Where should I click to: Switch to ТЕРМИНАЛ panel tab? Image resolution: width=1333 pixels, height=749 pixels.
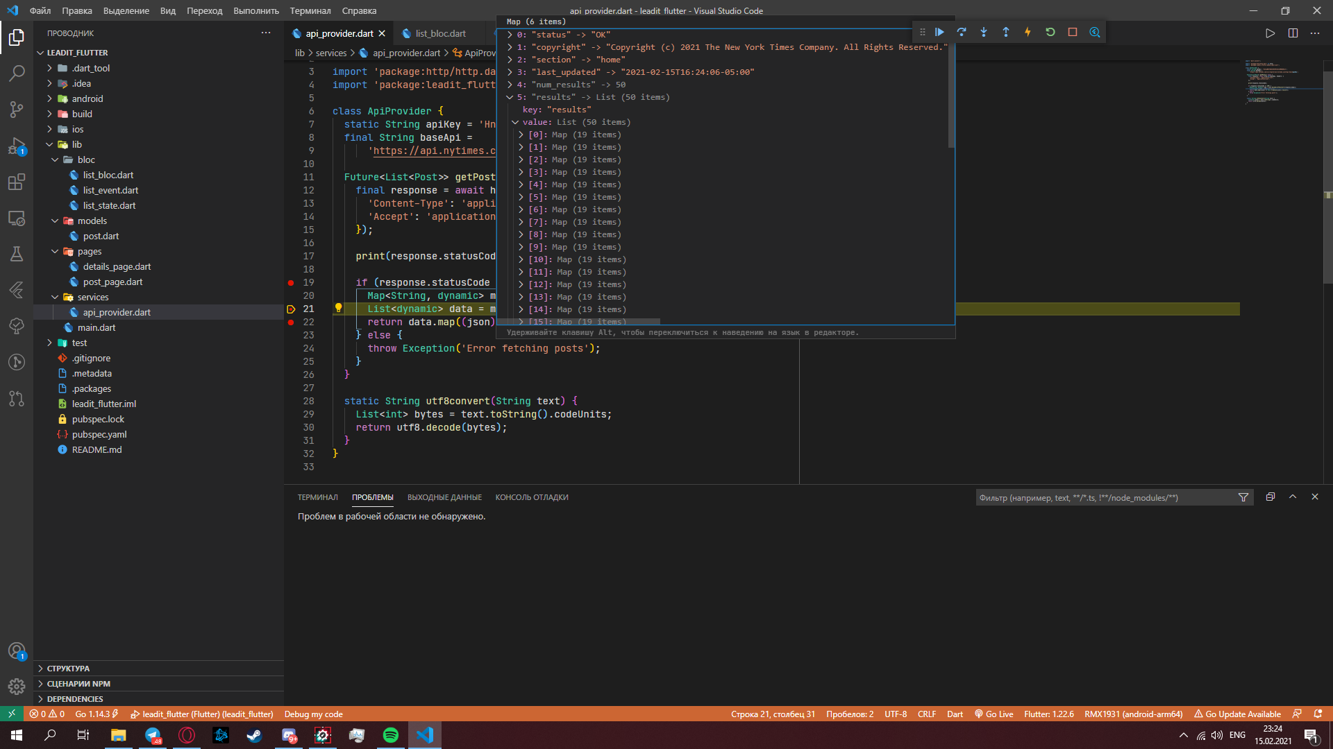[x=318, y=497]
